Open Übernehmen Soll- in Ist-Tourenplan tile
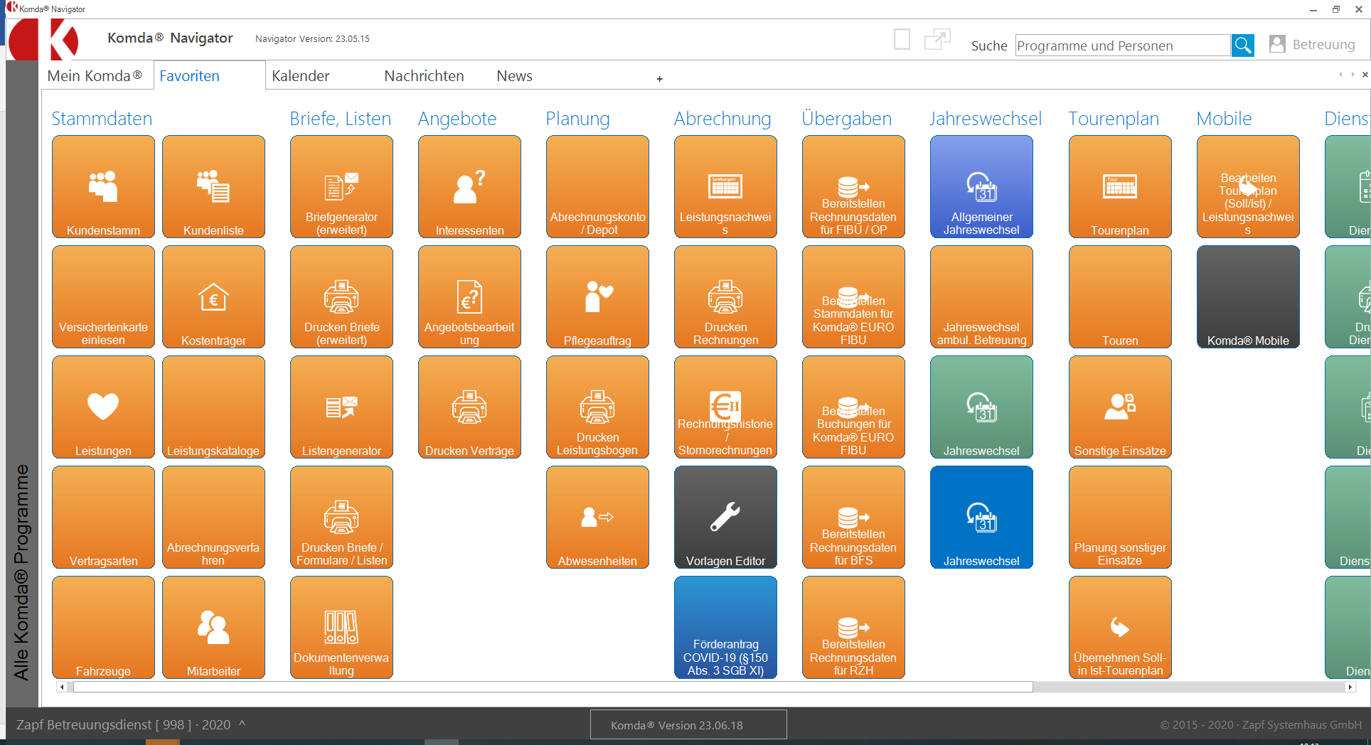This screenshot has height=745, width=1371. [1120, 627]
